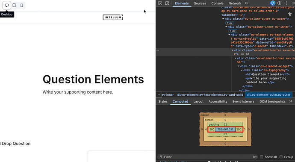Open the Elements panel tab
The width and height of the screenshot is (295, 162).
(x=182, y=3)
